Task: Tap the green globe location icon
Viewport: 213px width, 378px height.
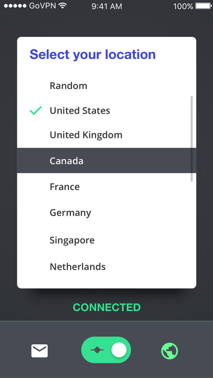Action: click(x=170, y=351)
